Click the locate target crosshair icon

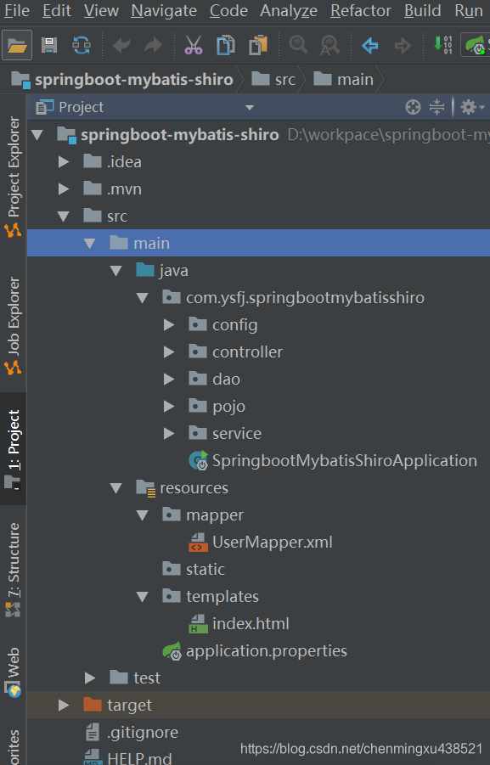coord(413,107)
